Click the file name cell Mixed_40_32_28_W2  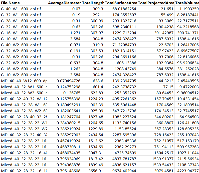point(24,111)
